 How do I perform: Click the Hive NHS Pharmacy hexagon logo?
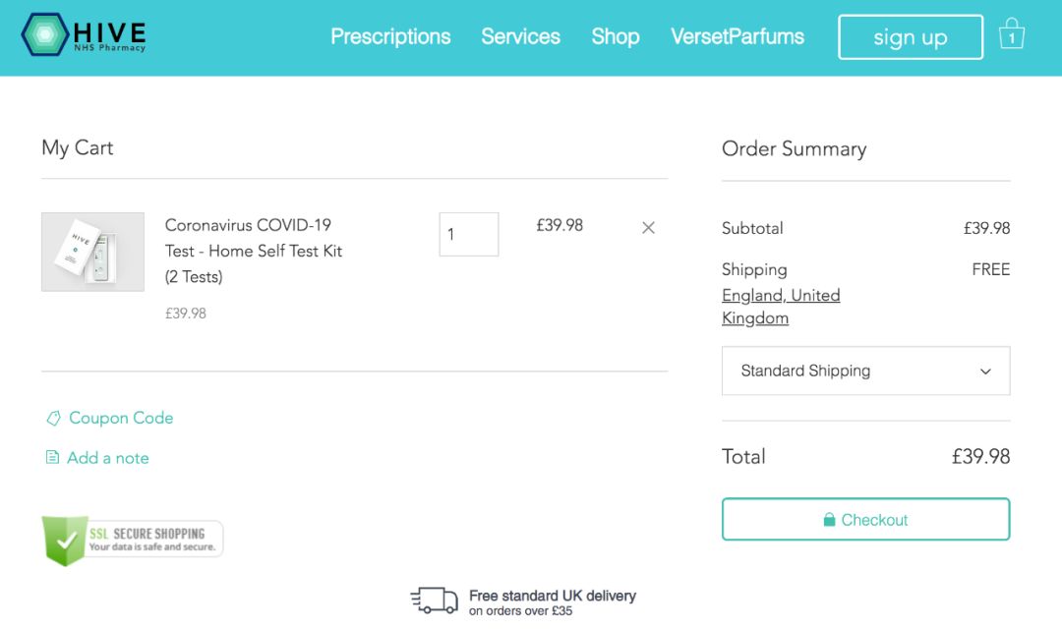click(43, 35)
